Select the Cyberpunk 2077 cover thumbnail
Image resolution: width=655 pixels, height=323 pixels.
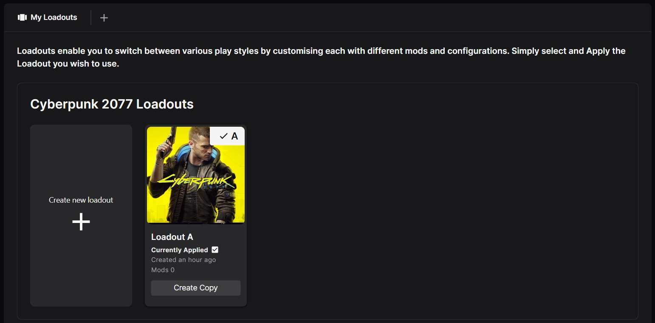196,175
